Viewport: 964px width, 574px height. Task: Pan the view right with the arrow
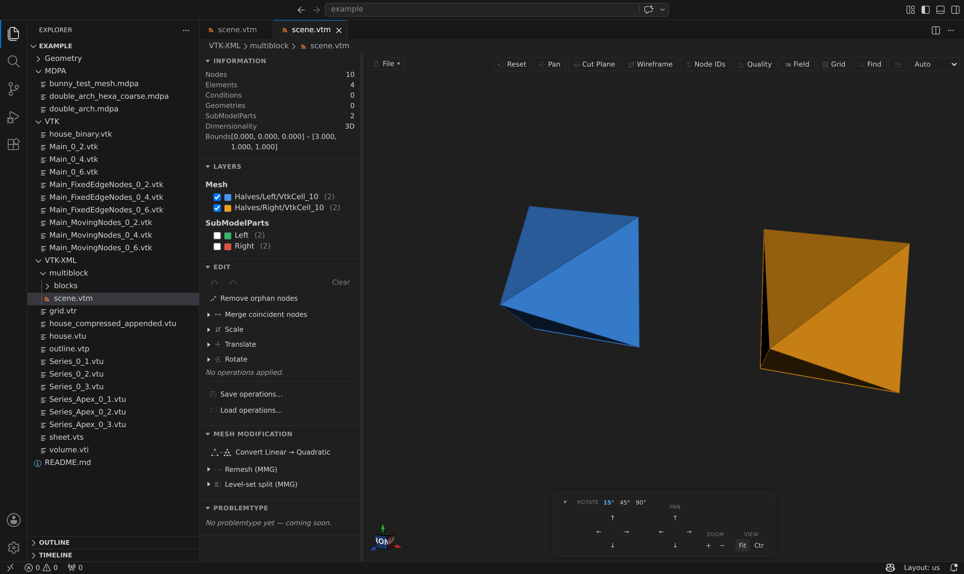pos(689,532)
